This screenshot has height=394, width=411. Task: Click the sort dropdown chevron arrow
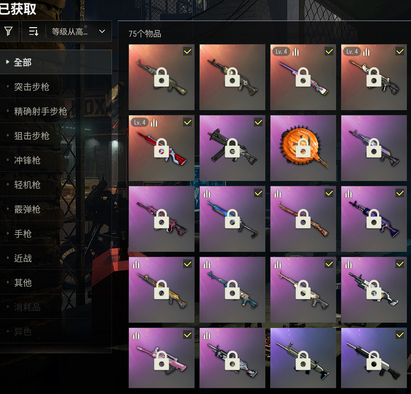coord(102,32)
